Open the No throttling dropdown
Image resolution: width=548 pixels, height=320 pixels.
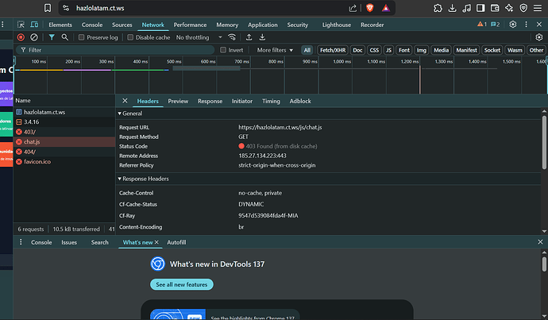pyautogui.click(x=199, y=37)
